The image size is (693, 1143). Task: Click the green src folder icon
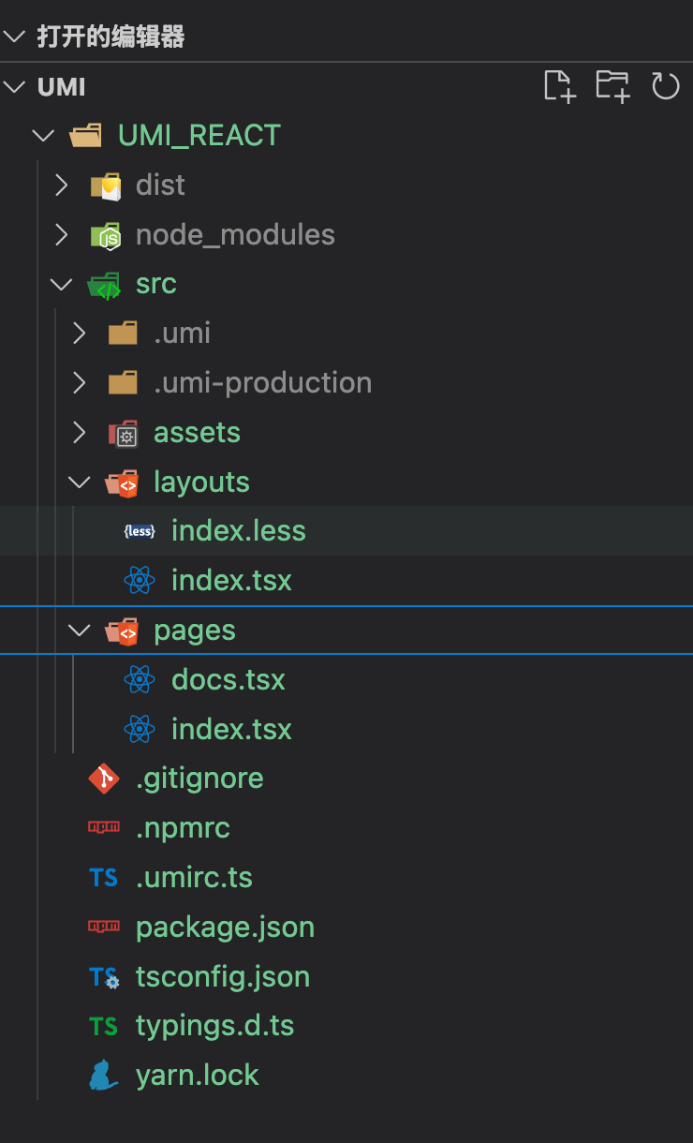[x=104, y=285]
